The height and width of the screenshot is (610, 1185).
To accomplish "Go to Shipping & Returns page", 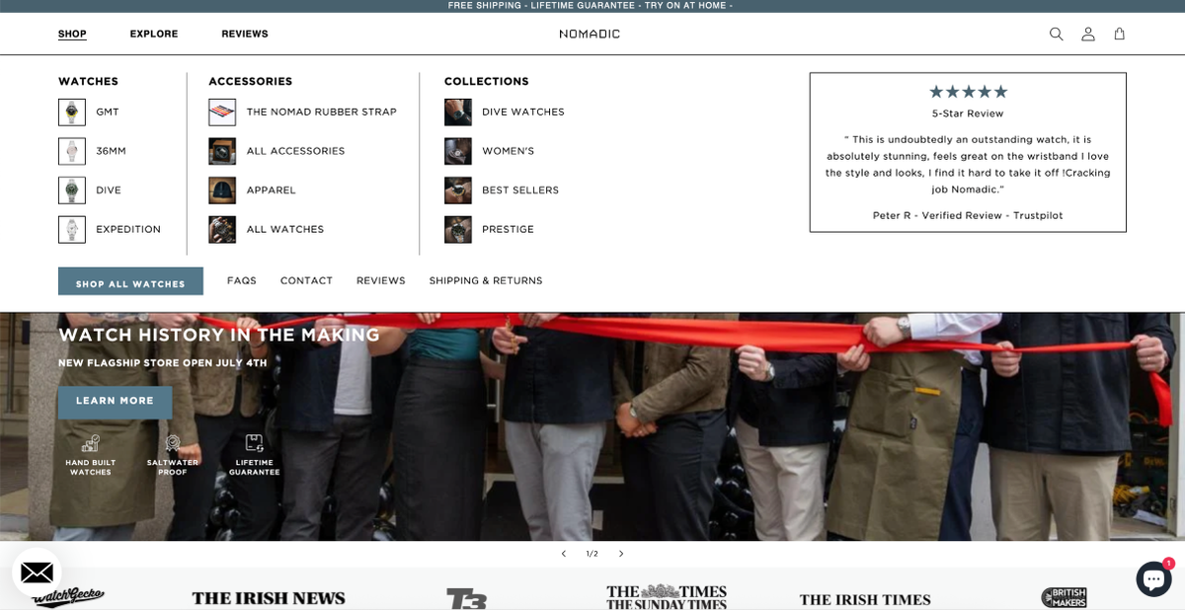I will [x=485, y=281].
